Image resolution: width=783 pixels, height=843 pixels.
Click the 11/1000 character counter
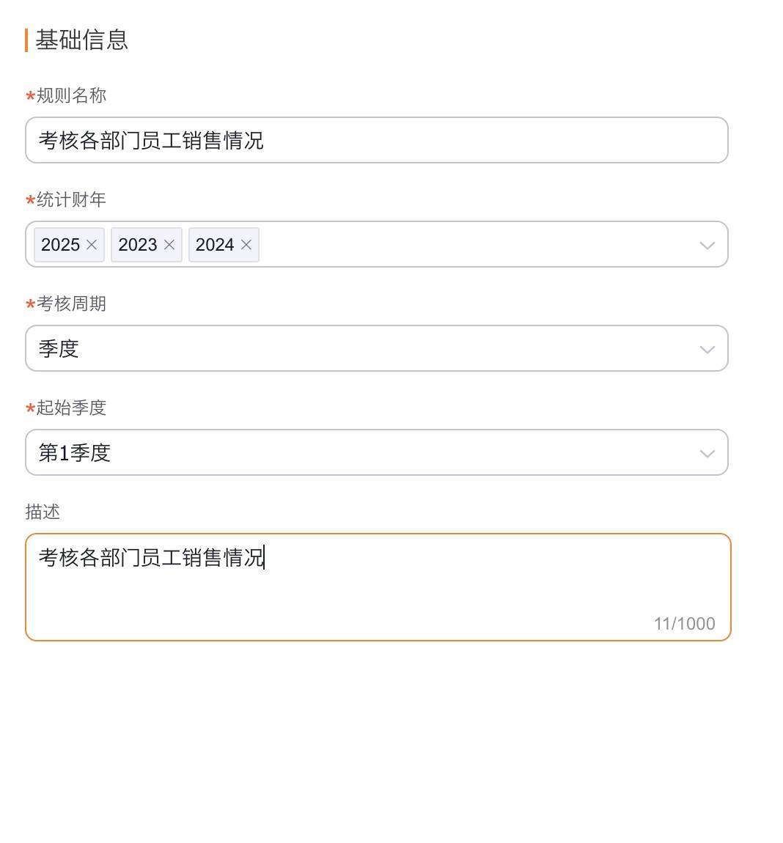684,624
